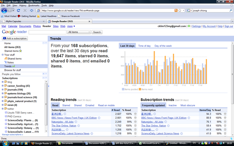234x146 pixels.
Task: Open the Tools menu
Action: [44, 5]
